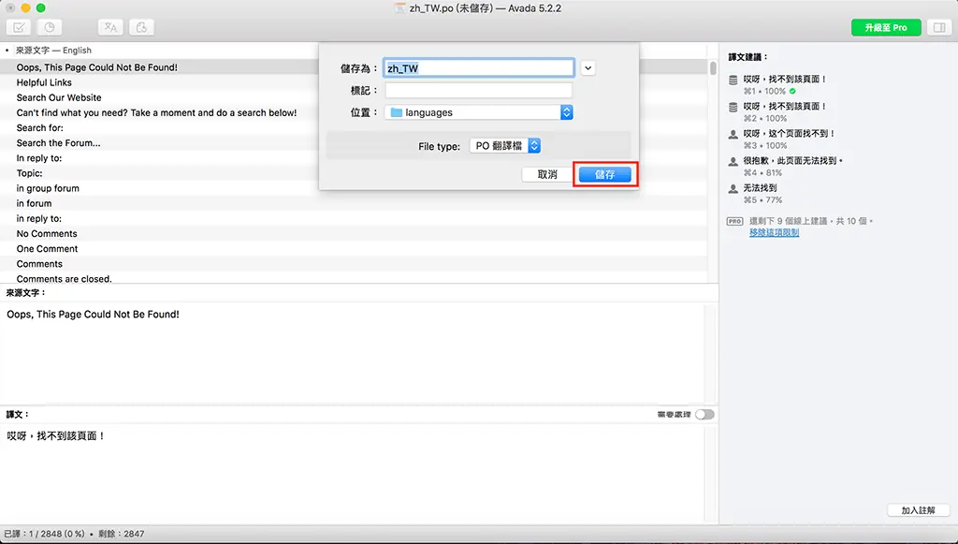Select the Topic: row
The height and width of the screenshot is (544, 958).
[x=354, y=173]
